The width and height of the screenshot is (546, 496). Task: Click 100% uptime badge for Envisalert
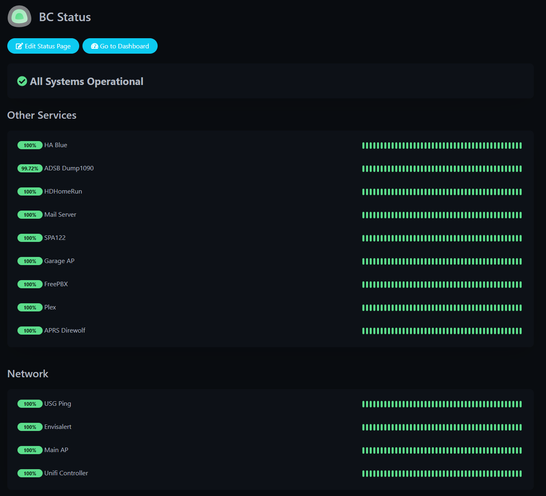(x=30, y=427)
